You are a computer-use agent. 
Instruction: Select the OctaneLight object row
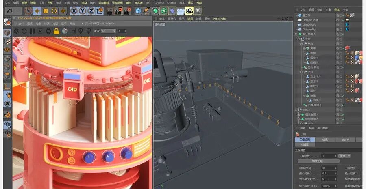tap(310, 20)
